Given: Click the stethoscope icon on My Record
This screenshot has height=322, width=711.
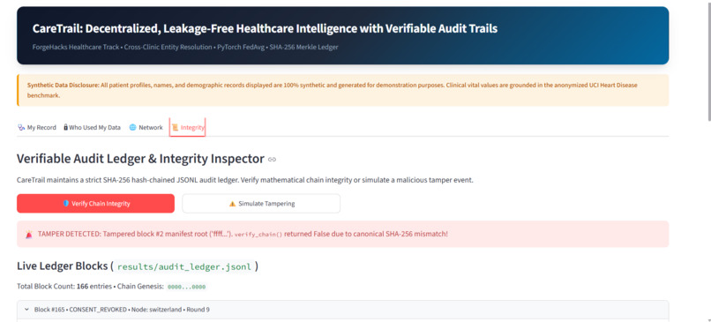Looking at the screenshot, I should [x=21, y=127].
